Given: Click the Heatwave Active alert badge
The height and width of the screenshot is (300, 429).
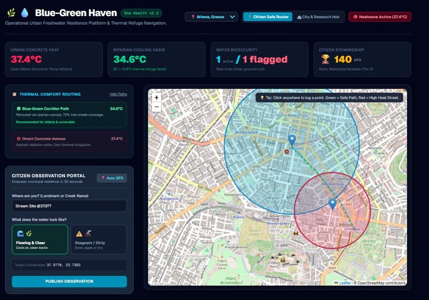Looking at the screenshot, I should click(x=379, y=17).
